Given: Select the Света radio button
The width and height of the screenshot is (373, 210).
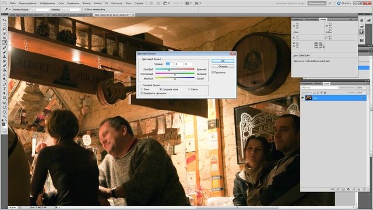Looking at the screenshot, I should [x=189, y=89].
